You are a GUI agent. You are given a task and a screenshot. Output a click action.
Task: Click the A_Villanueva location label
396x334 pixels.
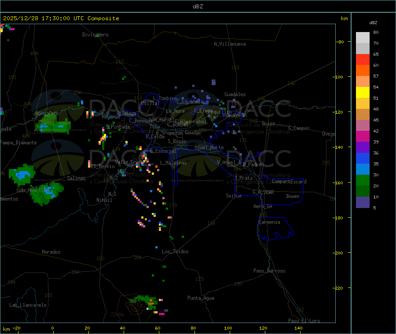click(230, 44)
